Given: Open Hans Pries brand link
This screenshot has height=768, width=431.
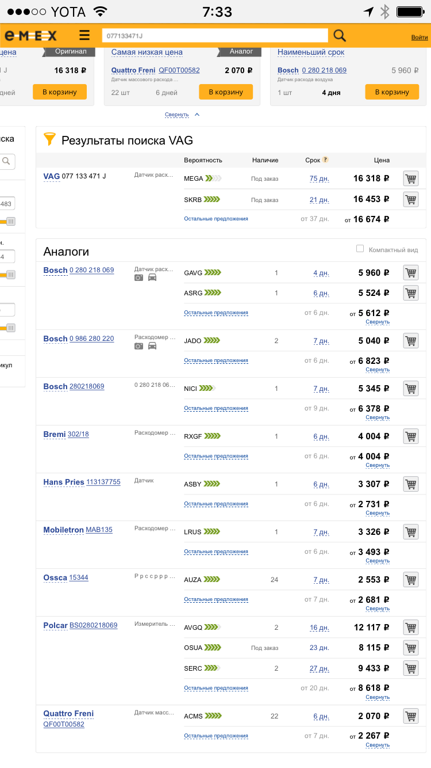Looking at the screenshot, I should click(64, 482).
